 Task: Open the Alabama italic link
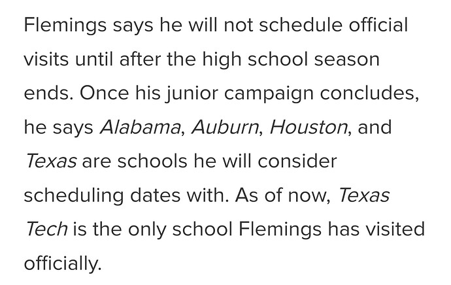click(x=140, y=127)
